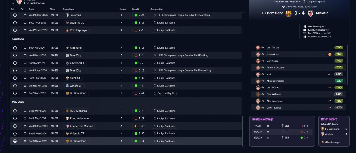Click the 25/4/26 previous meeting row
The image size is (356, 153).
(281, 132)
